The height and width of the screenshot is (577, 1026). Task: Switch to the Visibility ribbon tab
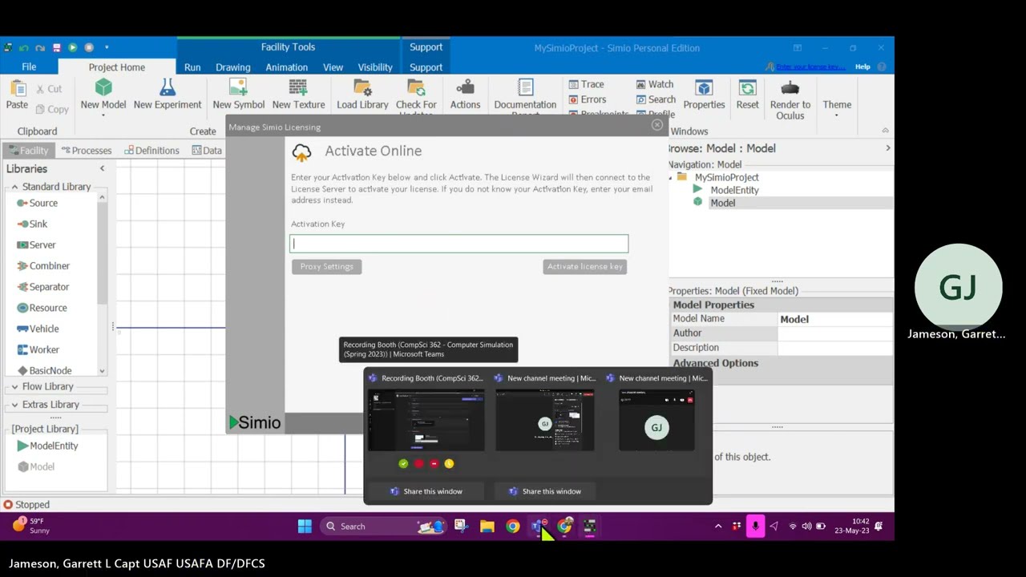375,67
